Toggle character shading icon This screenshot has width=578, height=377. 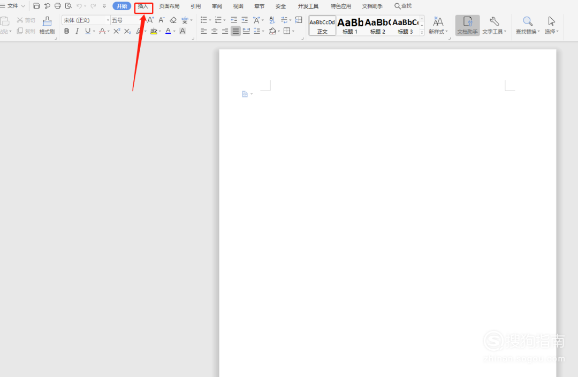click(x=182, y=32)
